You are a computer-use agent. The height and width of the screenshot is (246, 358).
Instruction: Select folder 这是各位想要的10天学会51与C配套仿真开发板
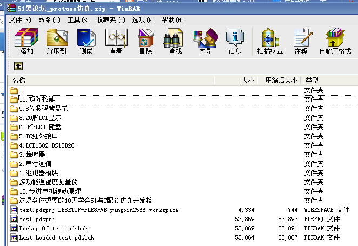(x=85, y=201)
